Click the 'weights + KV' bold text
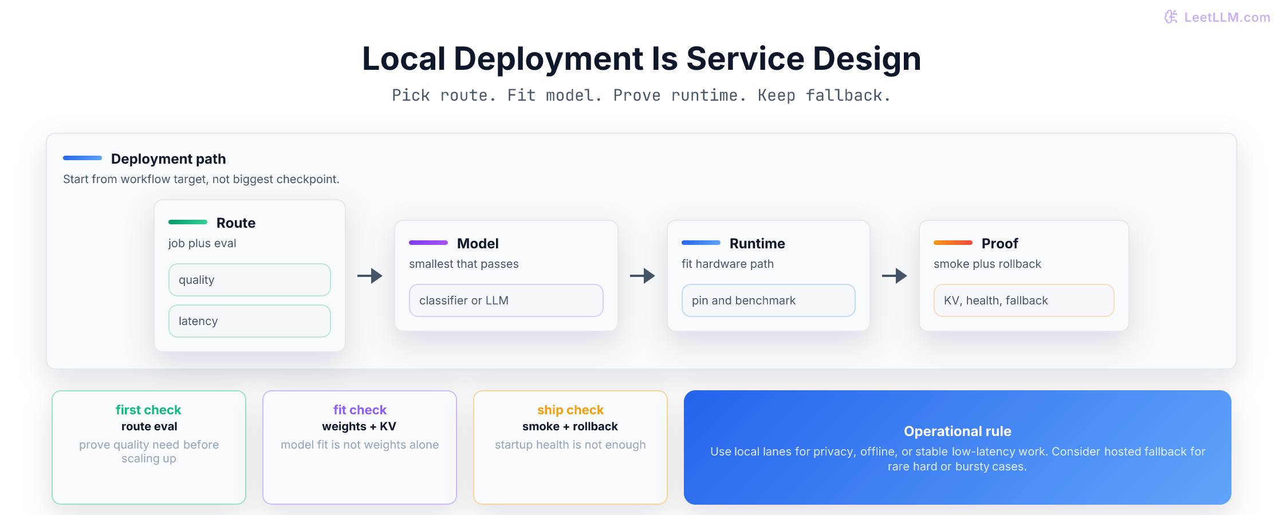1283x515 pixels. 359,426
